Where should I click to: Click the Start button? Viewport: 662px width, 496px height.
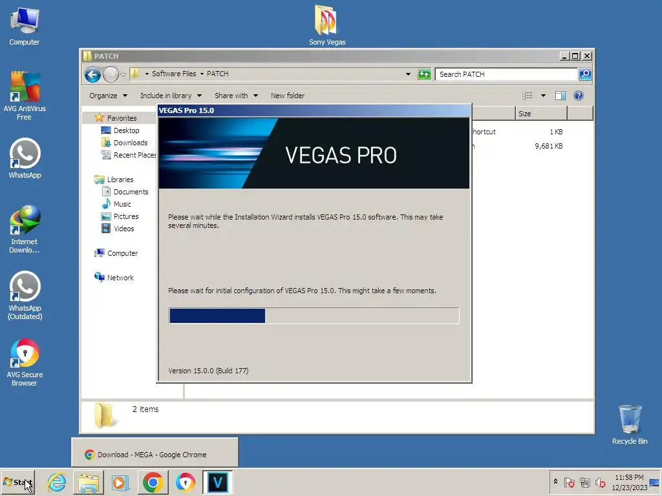17,482
